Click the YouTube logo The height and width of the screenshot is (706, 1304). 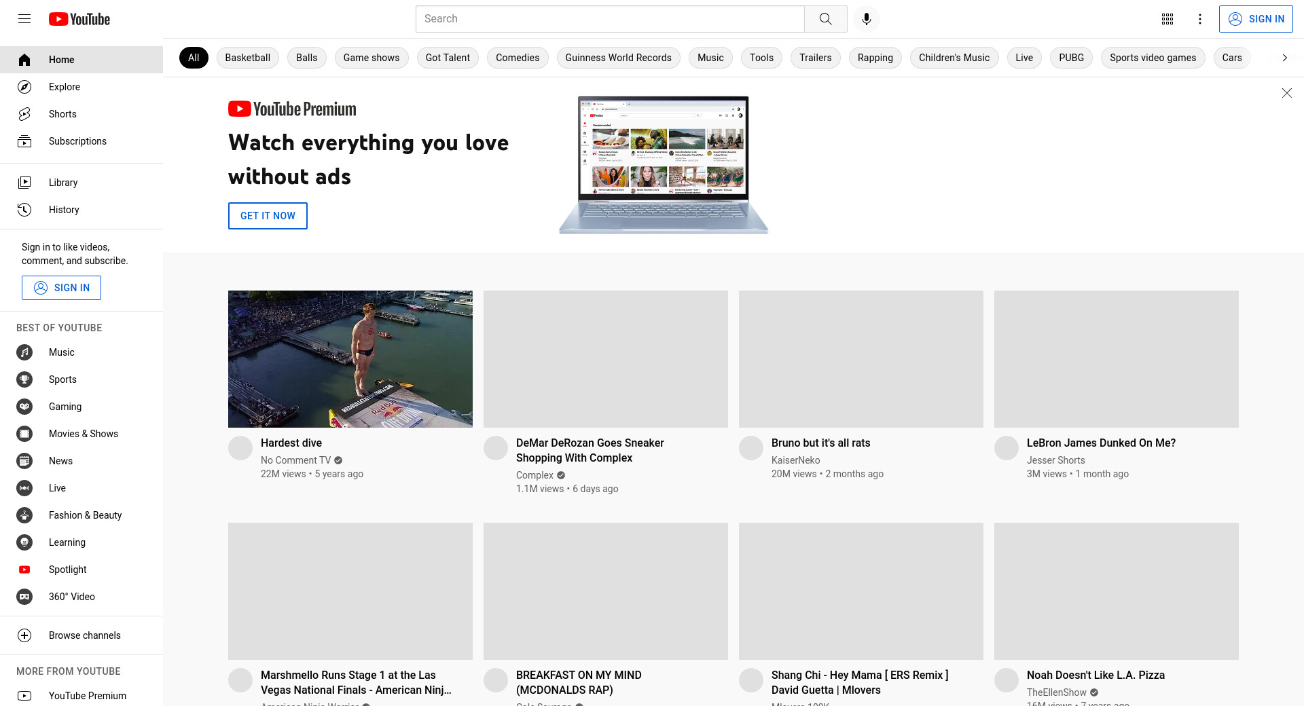tap(79, 19)
